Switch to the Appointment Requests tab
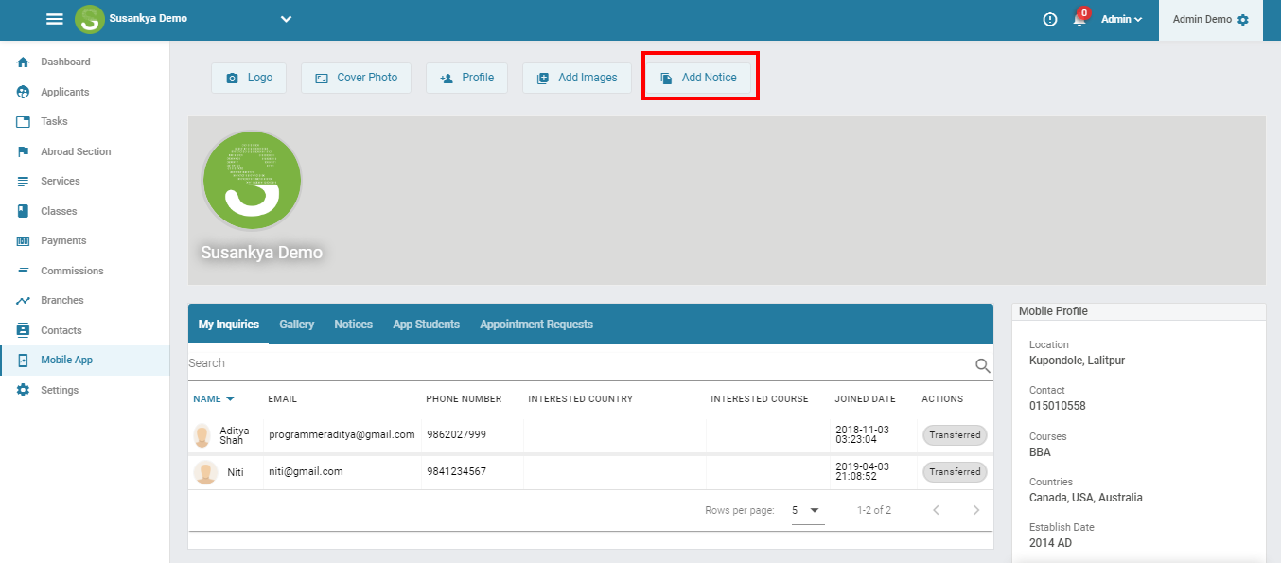The height and width of the screenshot is (563, 1281). coord(536,325)
